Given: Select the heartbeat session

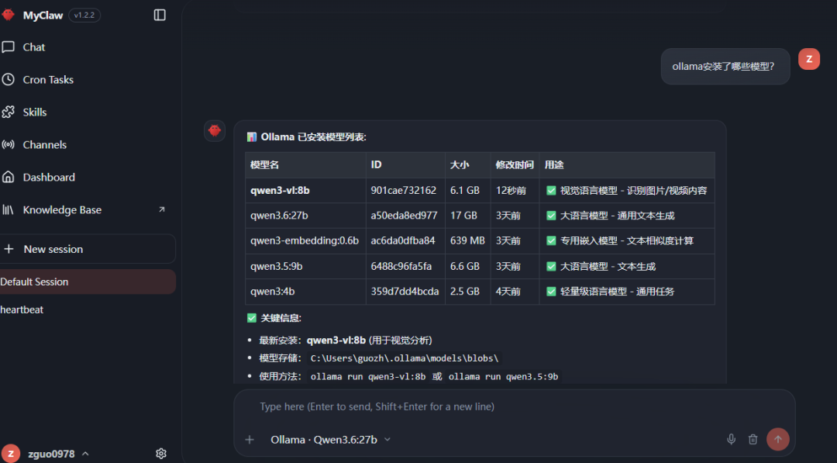Looking at the screenshot, I should pos(22,309).
